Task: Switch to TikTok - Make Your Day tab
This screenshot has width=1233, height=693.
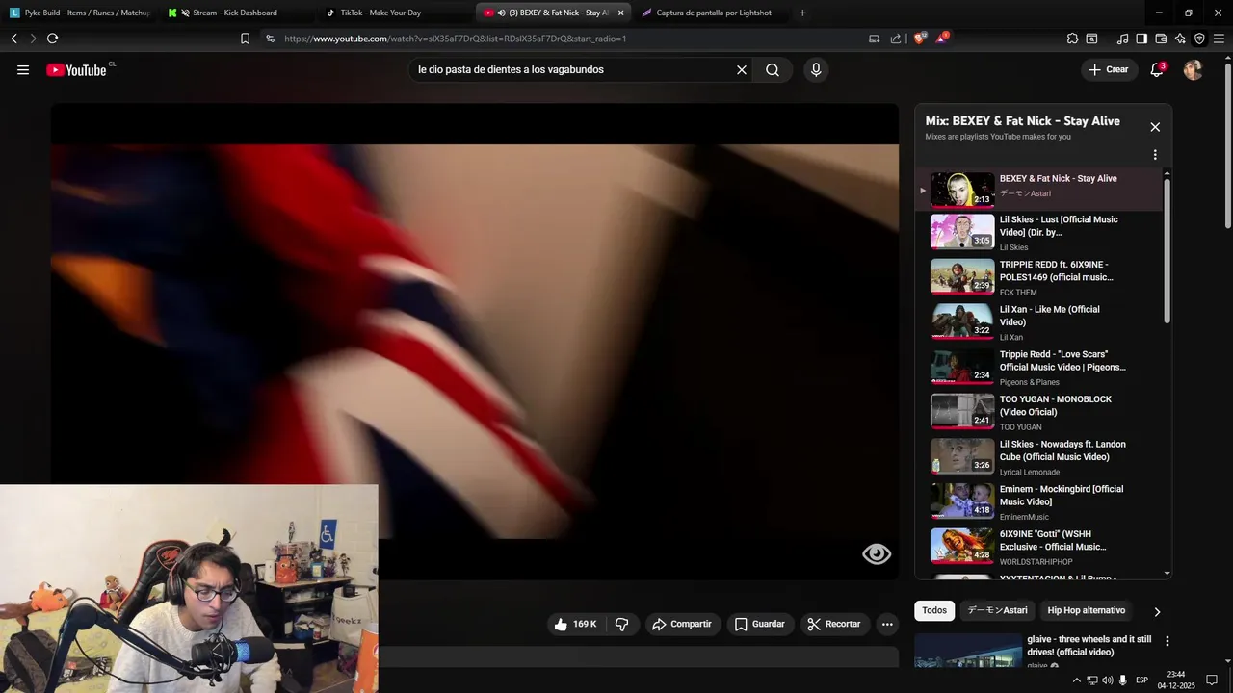Action: (394, 13)
